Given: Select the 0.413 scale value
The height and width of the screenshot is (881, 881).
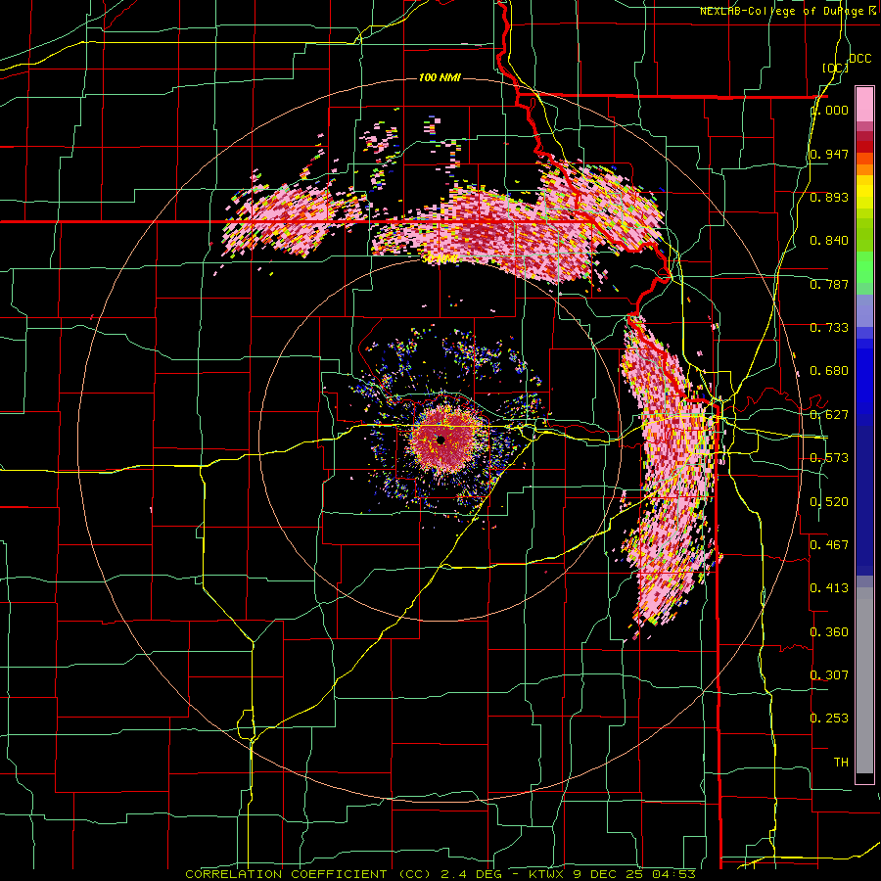Looking at the screenshot, I should pyautogui.click(x=829, y=588).
